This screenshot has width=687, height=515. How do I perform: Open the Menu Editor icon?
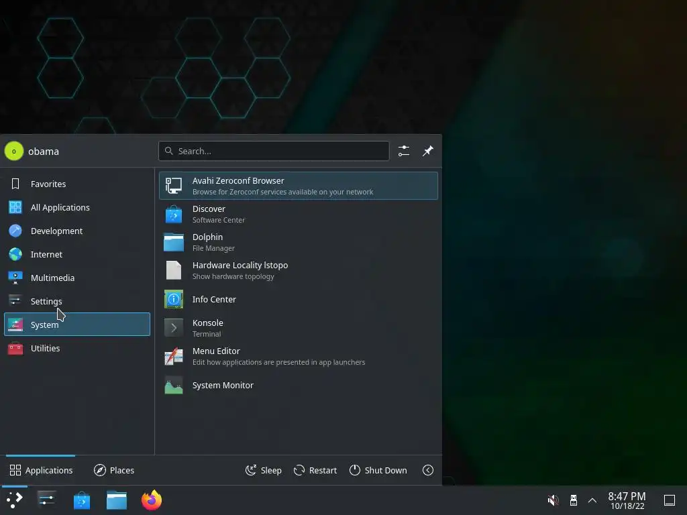[174, 356]
